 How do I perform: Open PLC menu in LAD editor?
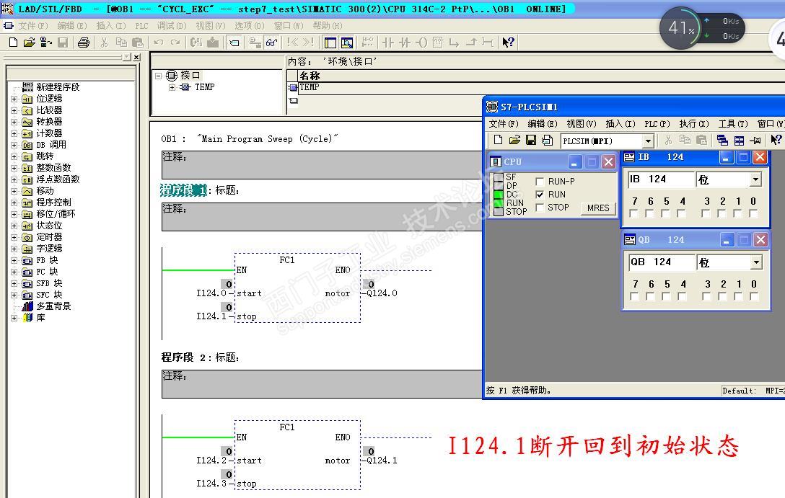141,25
